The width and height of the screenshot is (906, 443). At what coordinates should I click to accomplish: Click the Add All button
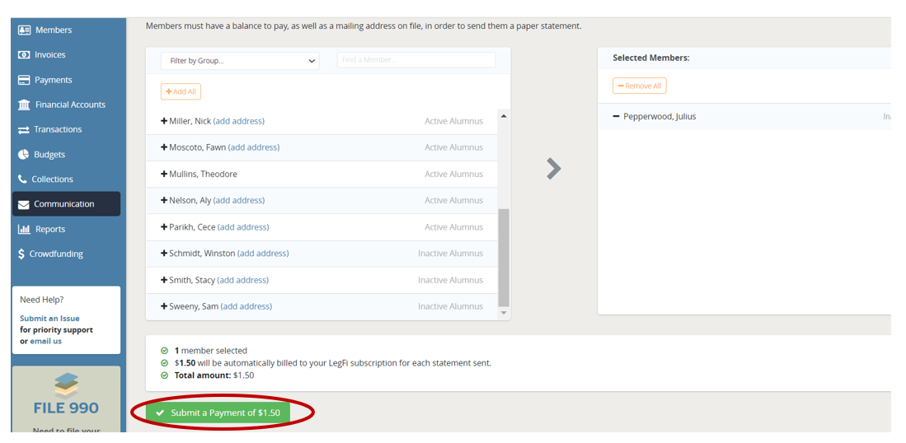click(181, 91)
